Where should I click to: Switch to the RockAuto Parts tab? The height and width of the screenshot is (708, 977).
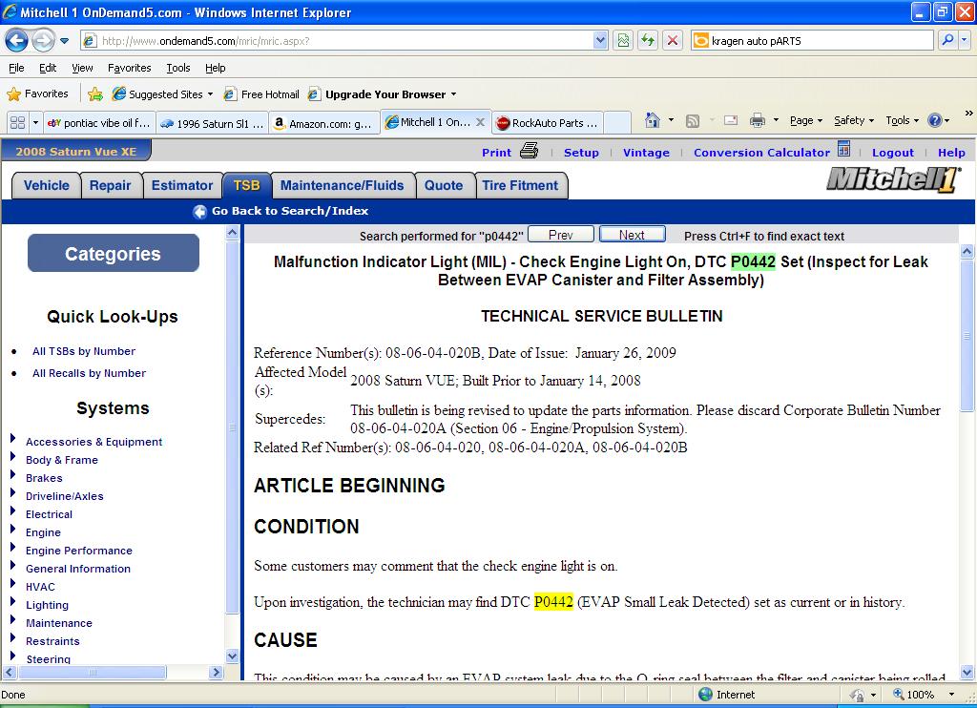coord(548,123)
